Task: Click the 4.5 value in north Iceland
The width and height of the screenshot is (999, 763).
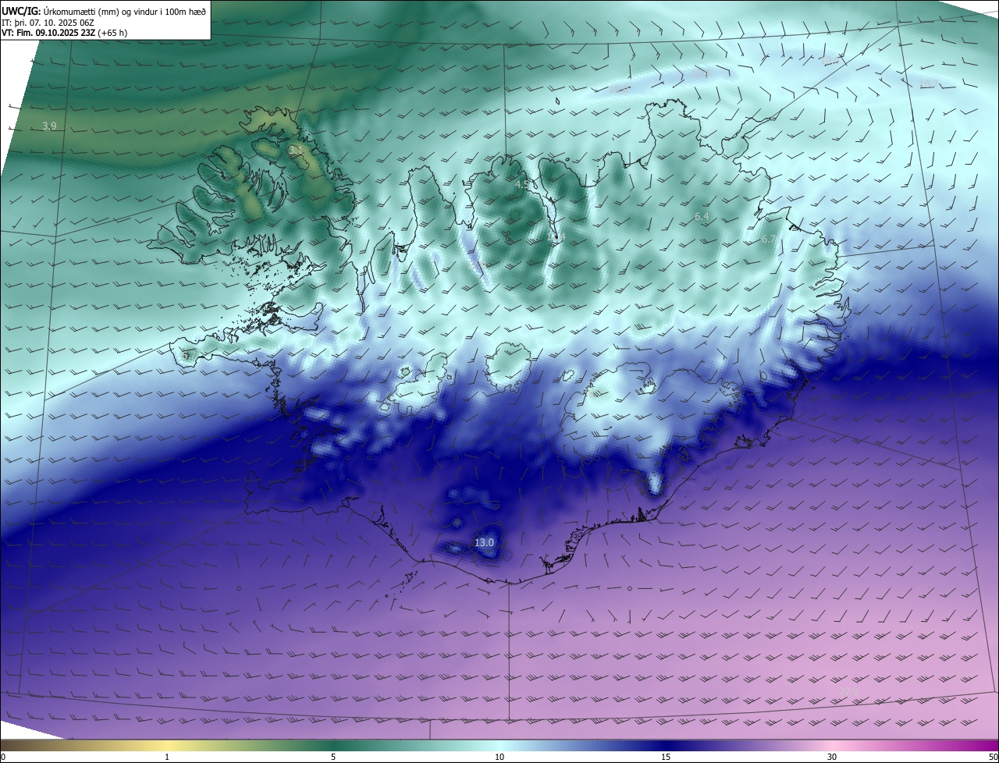Action: [522, 184]
